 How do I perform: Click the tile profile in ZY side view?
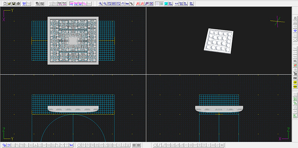coord(73,109)
